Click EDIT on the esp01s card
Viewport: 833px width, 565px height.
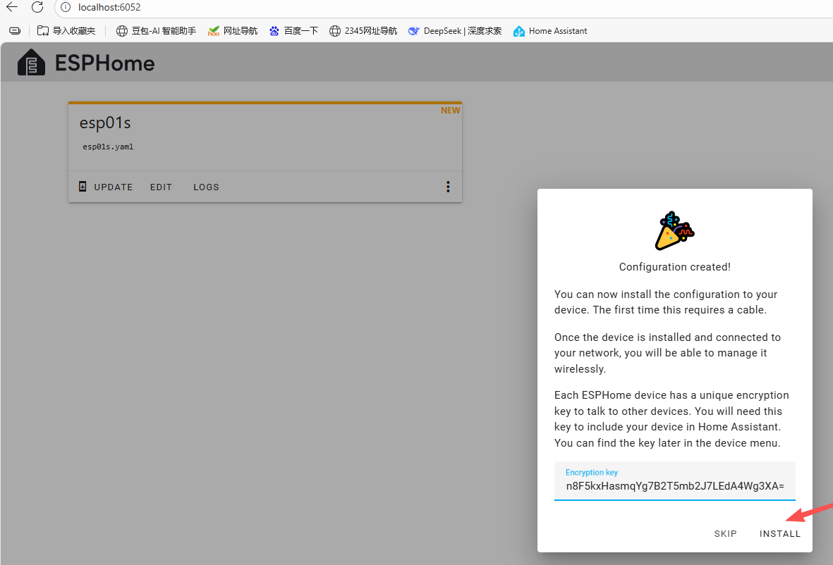click(x=161, y=187)
